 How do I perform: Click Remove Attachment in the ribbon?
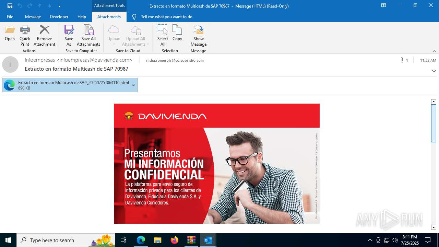tap(44, 36)
